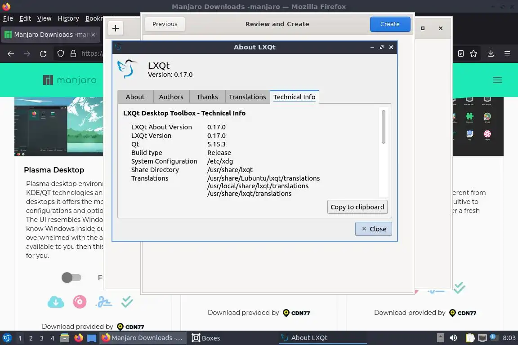Click the show desktop icon in the panel
This screenshot has width=518, height=345.
(92, 338)
